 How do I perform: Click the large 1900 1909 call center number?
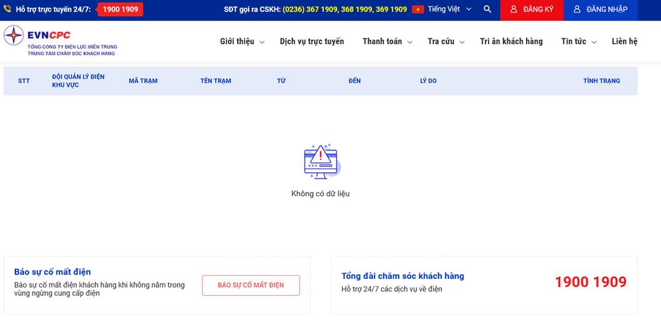(591, 282)
